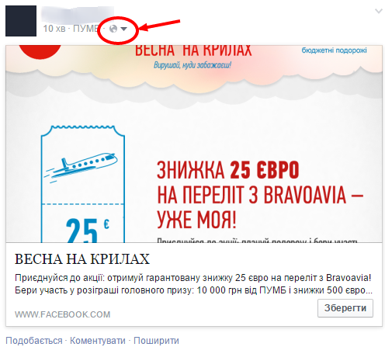The width and height of the screenshot is (385, 347).
Task: Click the red circle logo in the banner
Action: 40,52
